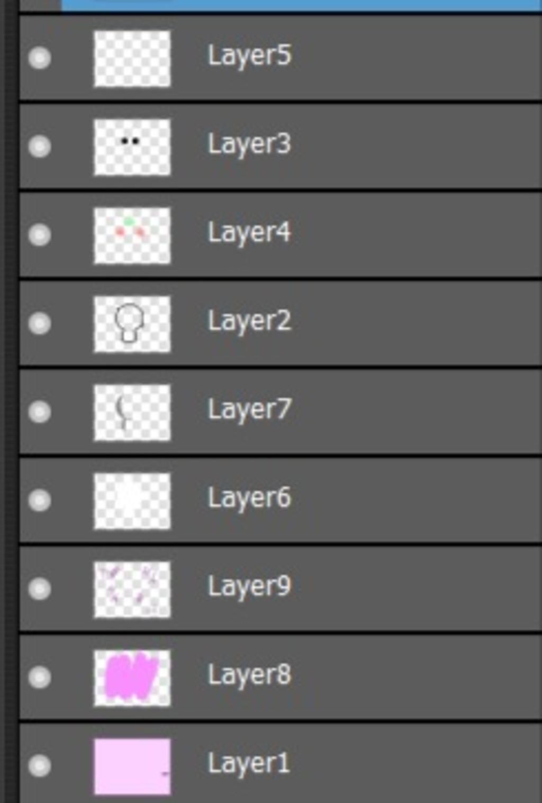
Task: Hide Layer7 via its visibility dot
Action: (x=40, y=411)
